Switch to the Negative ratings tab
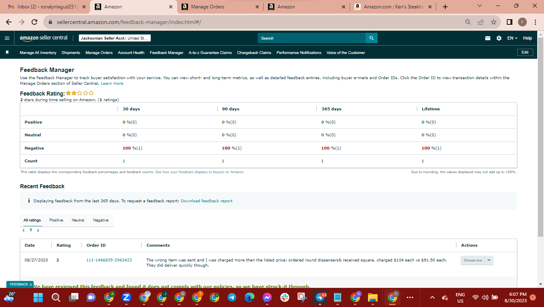 pyautogui.click(x=101, y=220)
